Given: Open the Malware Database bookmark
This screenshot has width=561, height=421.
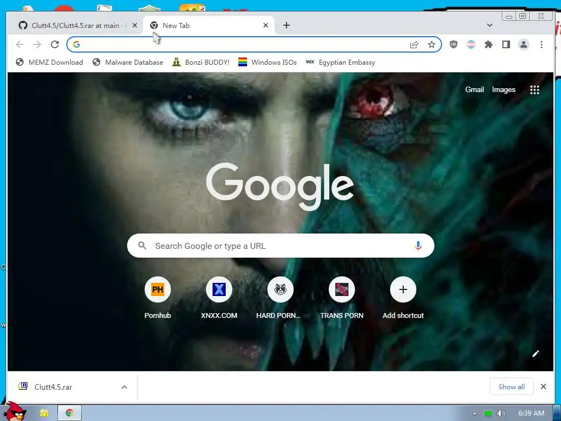Looking at the screenshot, I should tap(127, 62).
